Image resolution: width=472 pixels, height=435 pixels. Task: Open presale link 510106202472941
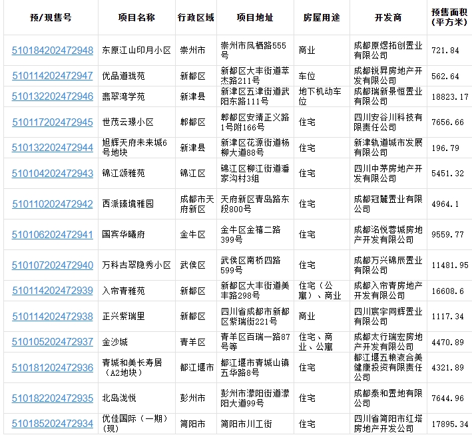(x=53, y=234)
